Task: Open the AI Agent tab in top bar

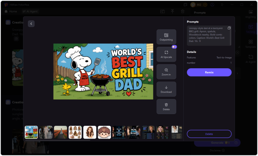Action: point(30,11)
